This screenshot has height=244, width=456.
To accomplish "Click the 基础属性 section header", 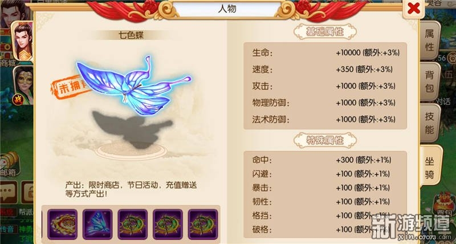I will (325, 32).
